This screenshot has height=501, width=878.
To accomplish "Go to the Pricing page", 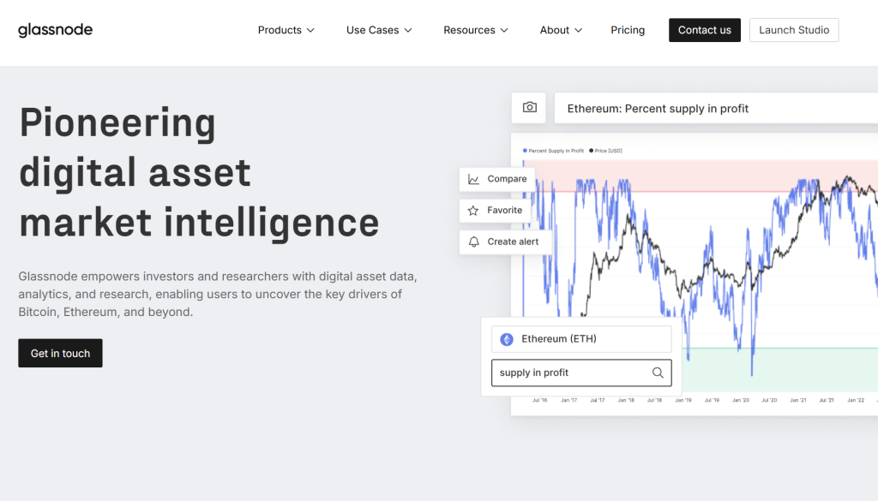I will click(x=628, y=30).
